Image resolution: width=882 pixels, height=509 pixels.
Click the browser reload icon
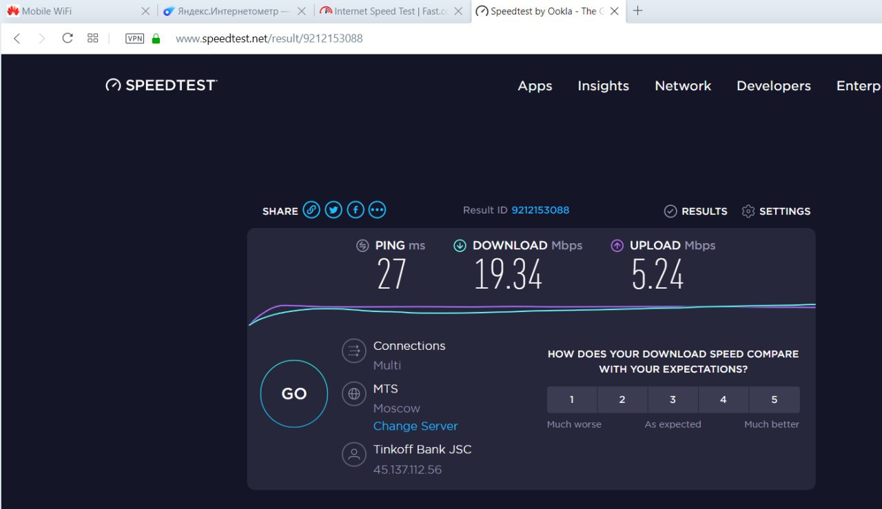click(x=68, y=39)
